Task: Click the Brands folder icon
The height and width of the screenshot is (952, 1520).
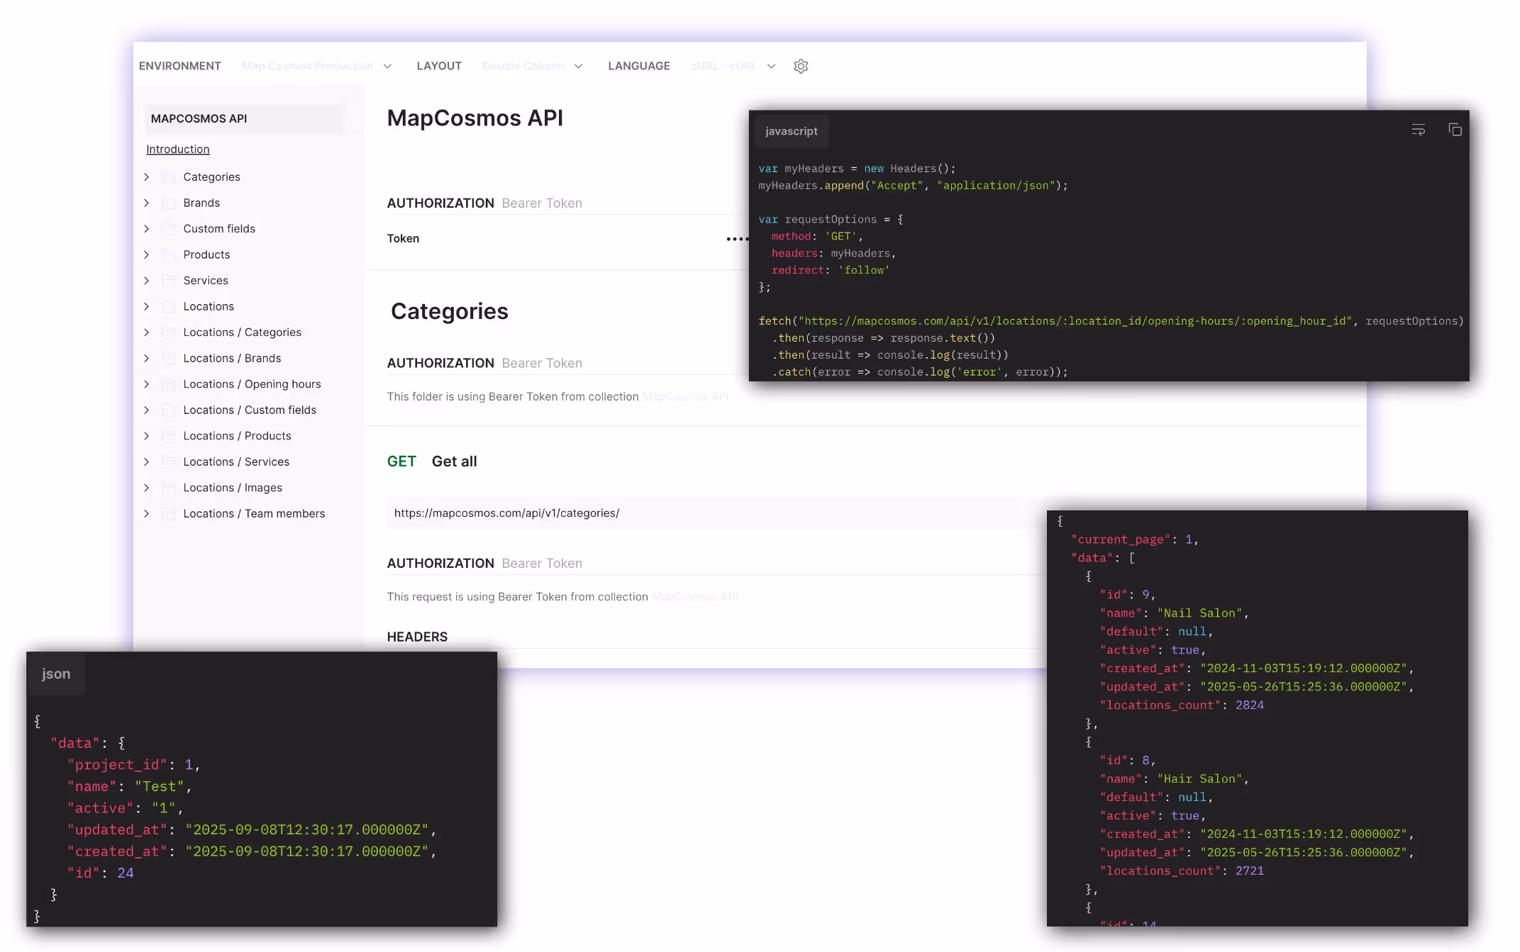Action: (x=169, y=203)
